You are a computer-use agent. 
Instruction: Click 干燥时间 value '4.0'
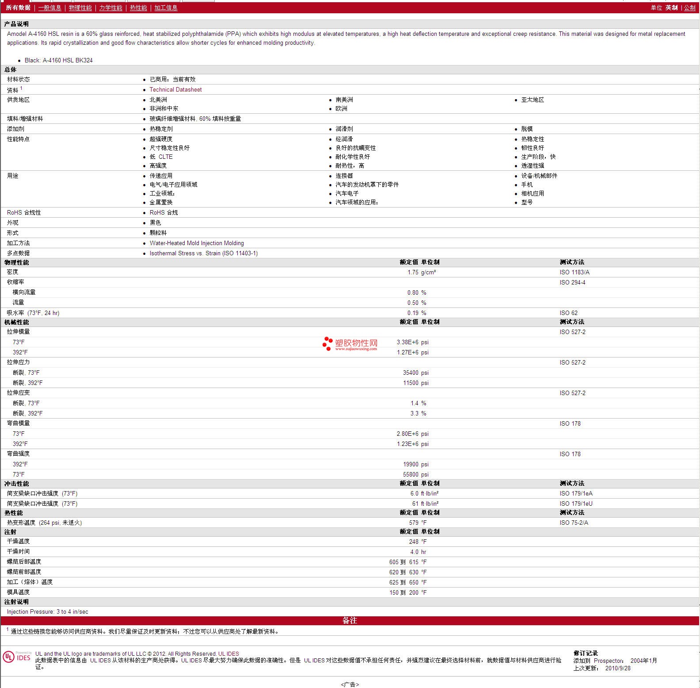[x=414, y=552]
